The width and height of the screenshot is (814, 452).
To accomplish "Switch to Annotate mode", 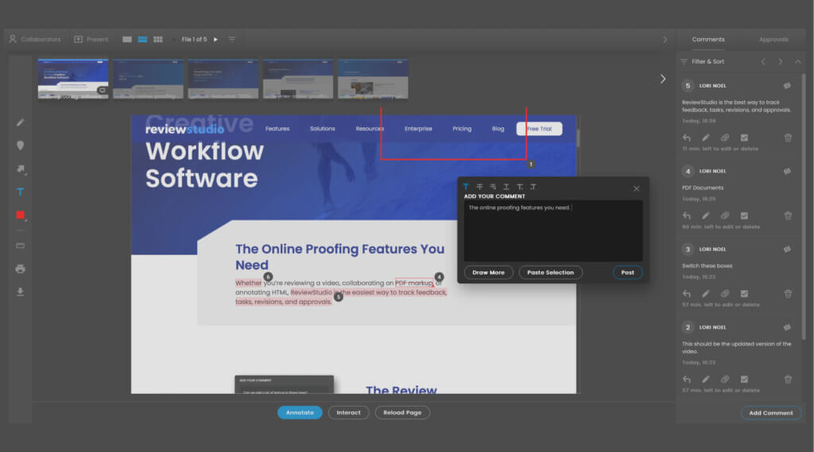I will (300, 412).
